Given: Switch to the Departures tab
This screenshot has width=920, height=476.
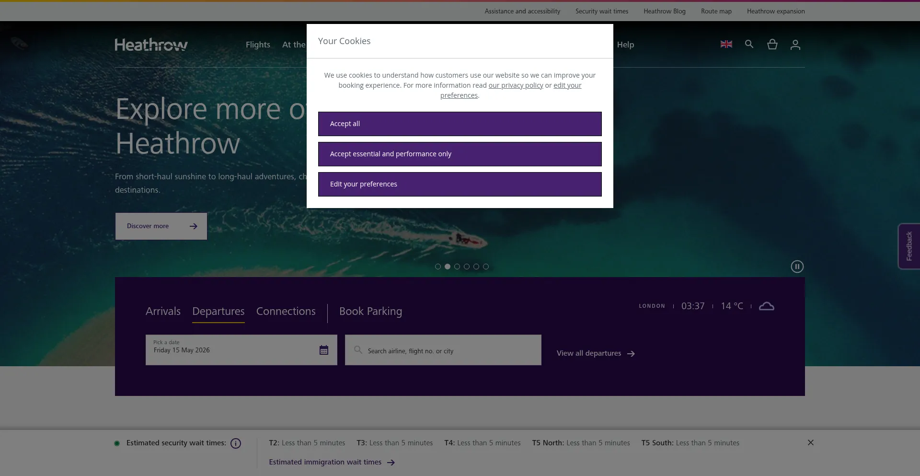Looking at the screenshot, I should point(218,311).
